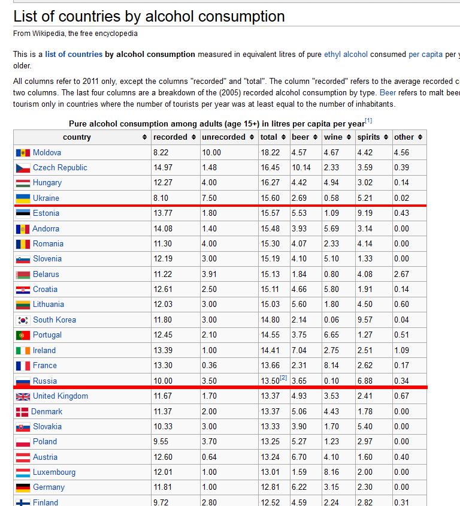460x506 pixels.
Task: Click the Portugal flag icon
Action: (x=23, y=335)
